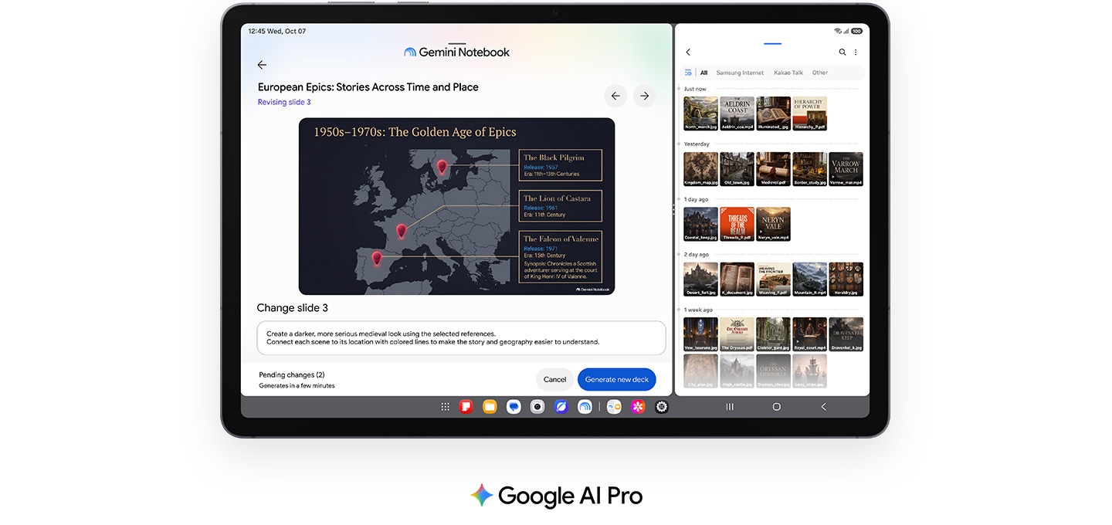The height and width of the screenshot is (525, 1112).
Task: Advance to the next slide
Action: (x=645, y=96)
